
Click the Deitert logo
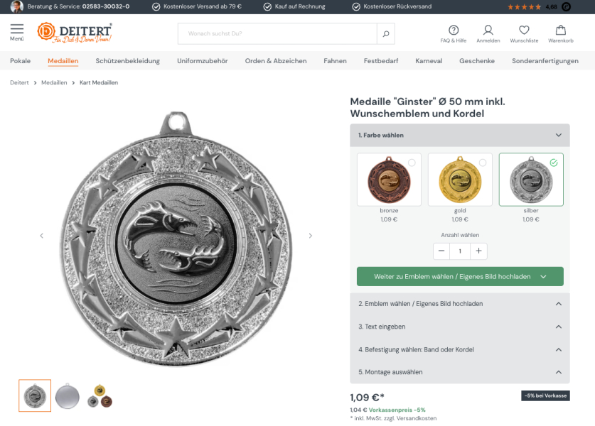point(75,33)
